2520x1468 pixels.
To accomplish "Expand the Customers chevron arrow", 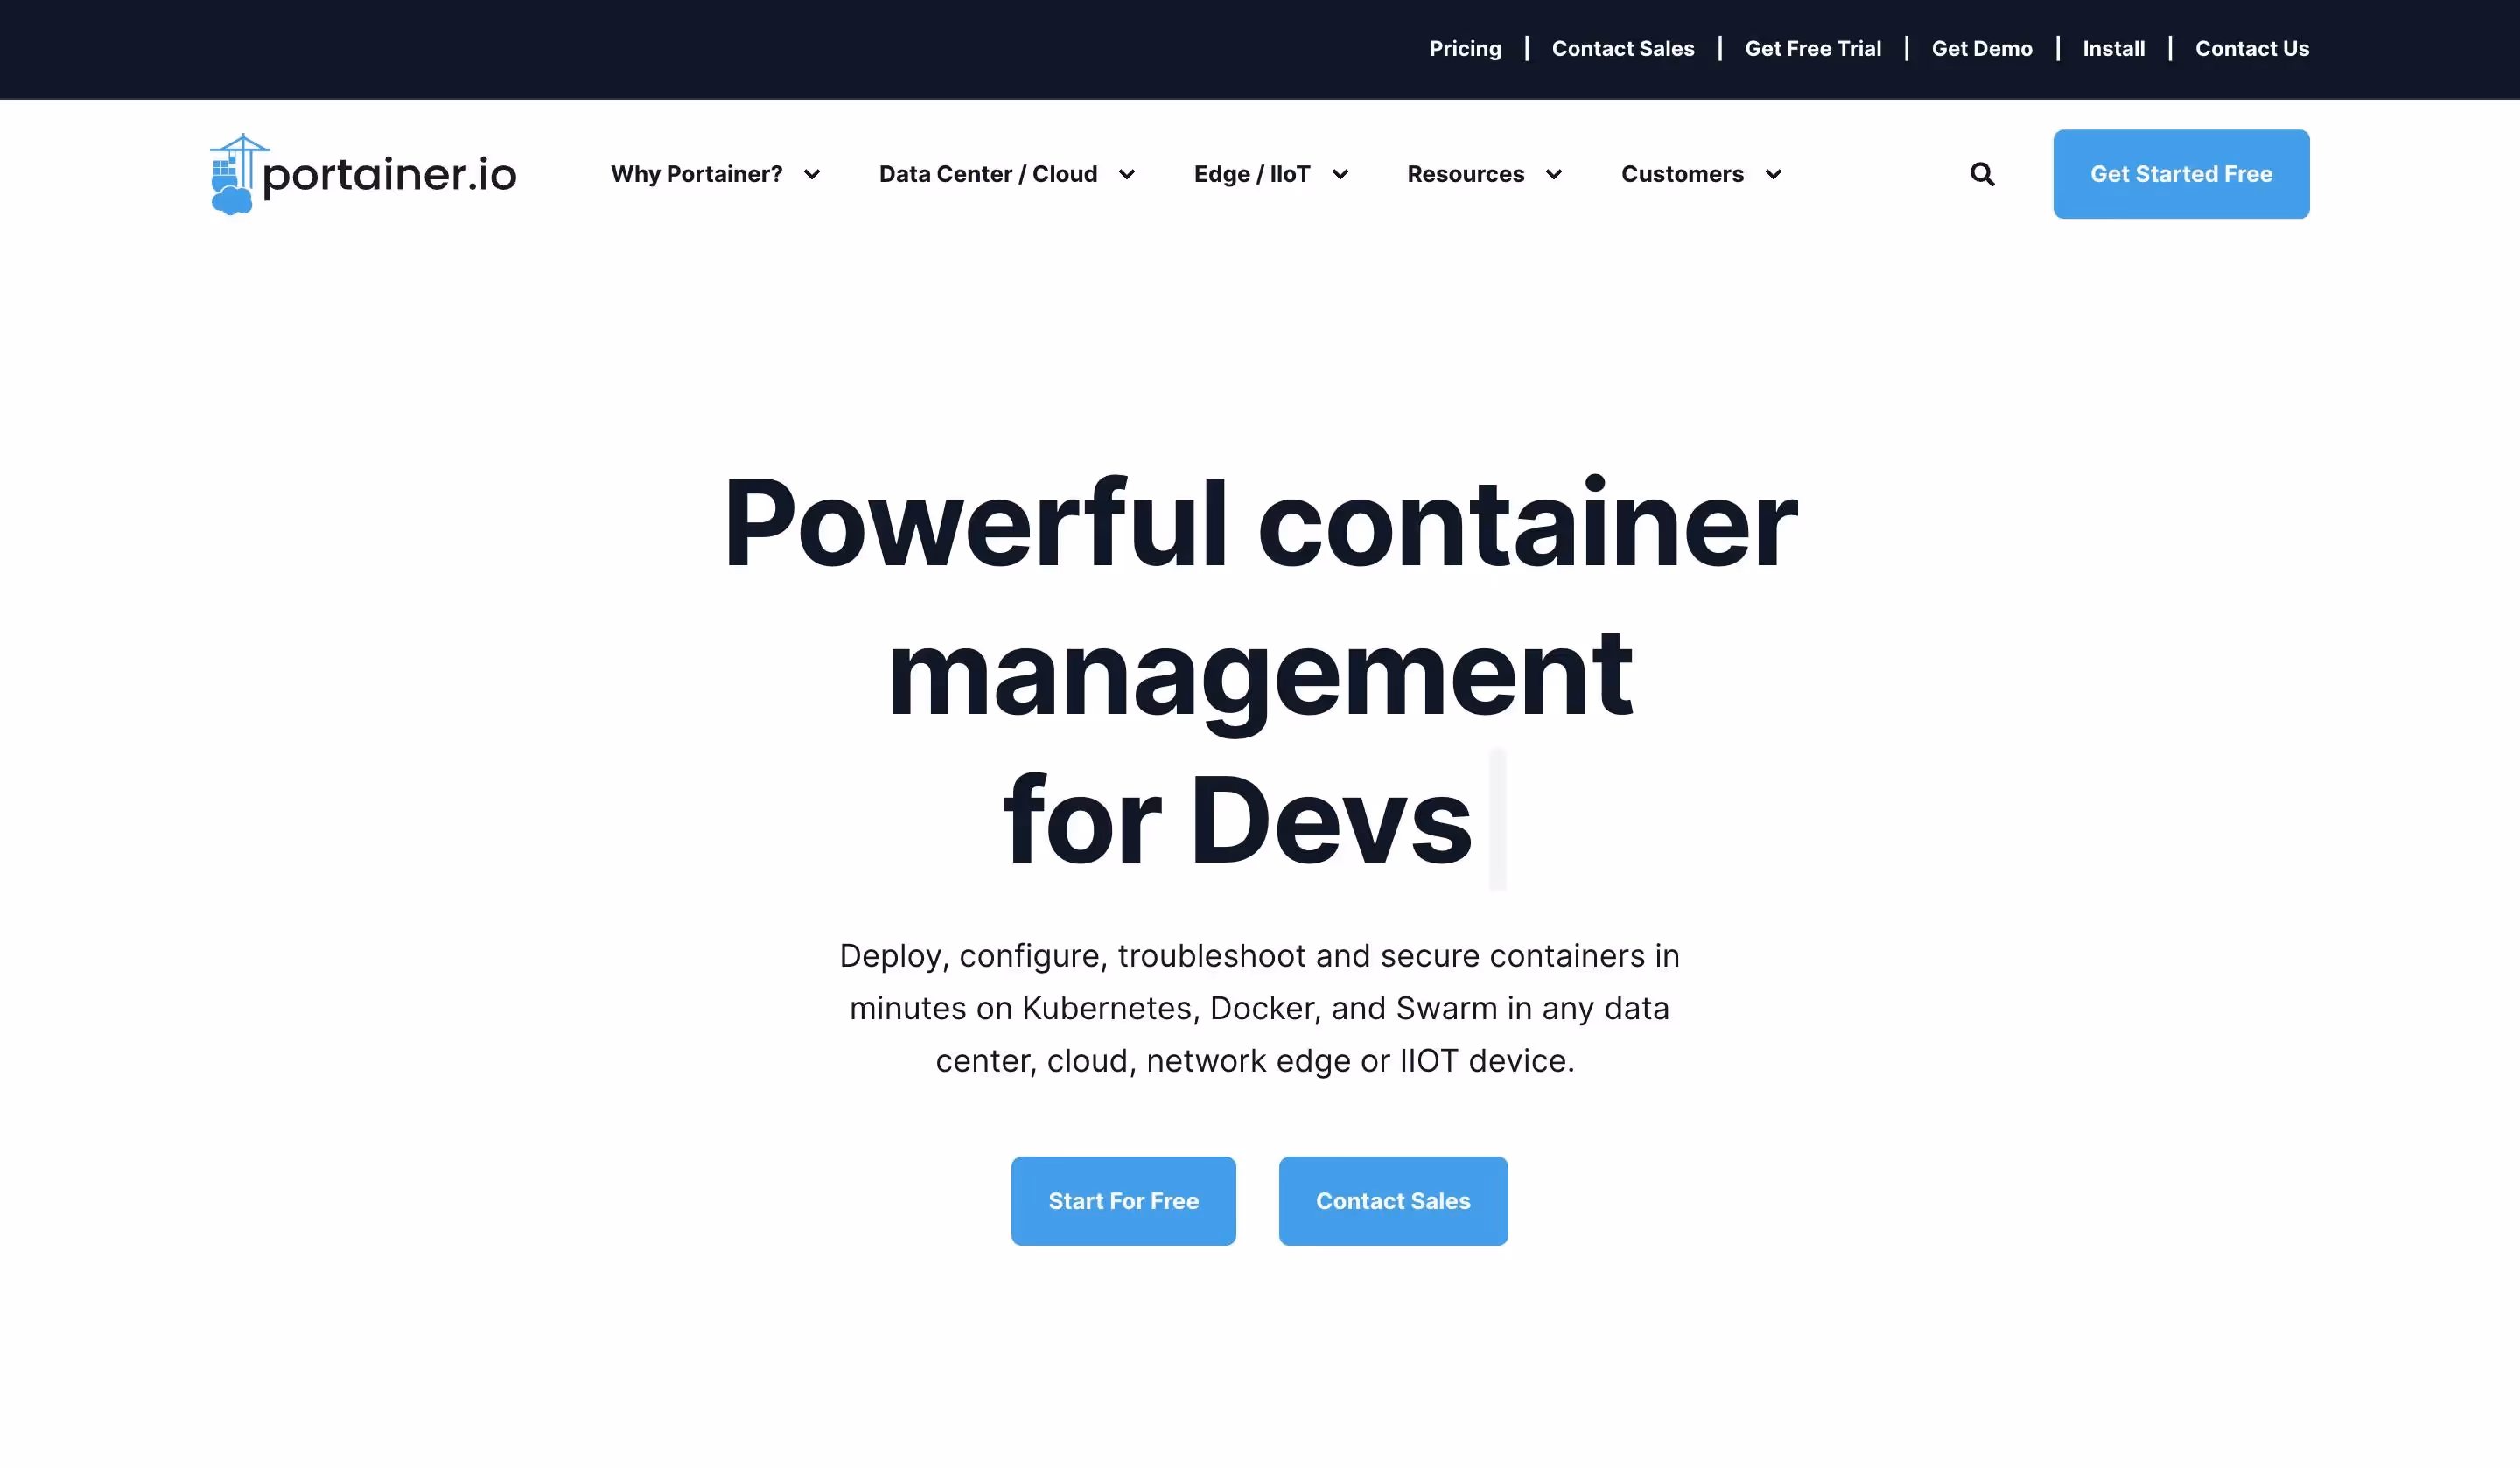I will (1774, 175).
